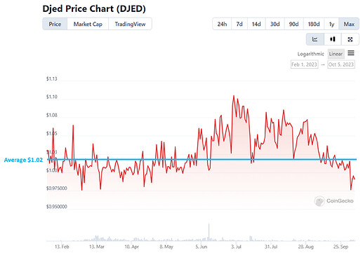Switch to candlestick chart icon
Screen dimensions: 363x253
[x=333, y=39]
